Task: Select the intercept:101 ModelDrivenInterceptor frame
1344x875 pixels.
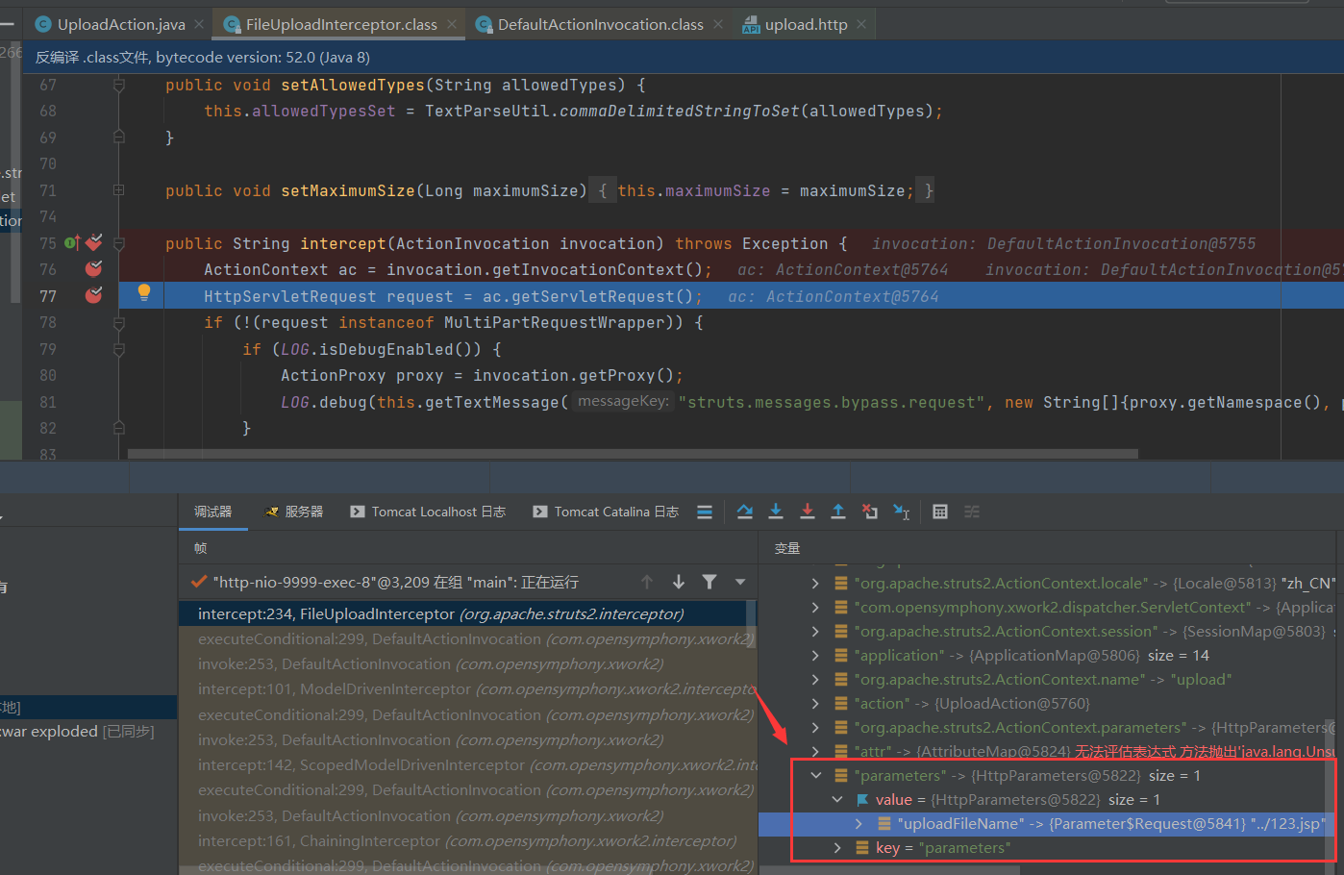Action: coord(467,689)
